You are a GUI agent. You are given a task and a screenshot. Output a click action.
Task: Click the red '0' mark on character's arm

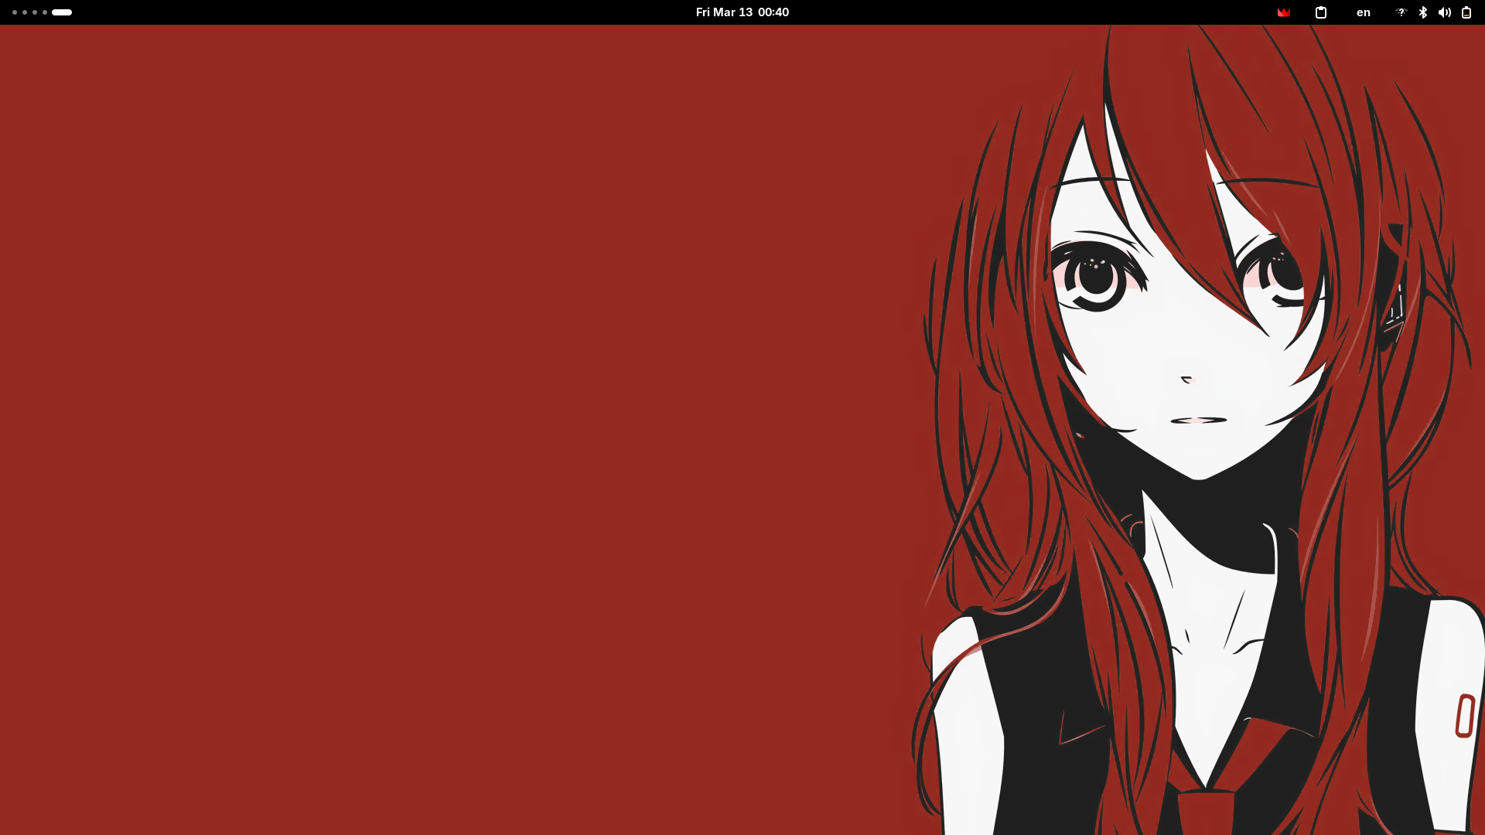tap(1464, 716)
